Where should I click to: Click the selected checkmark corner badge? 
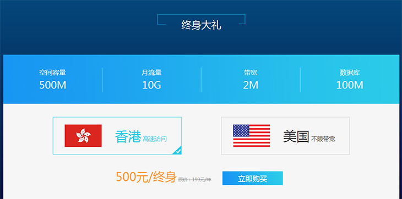pyautogui.click(x=177, y=151)
